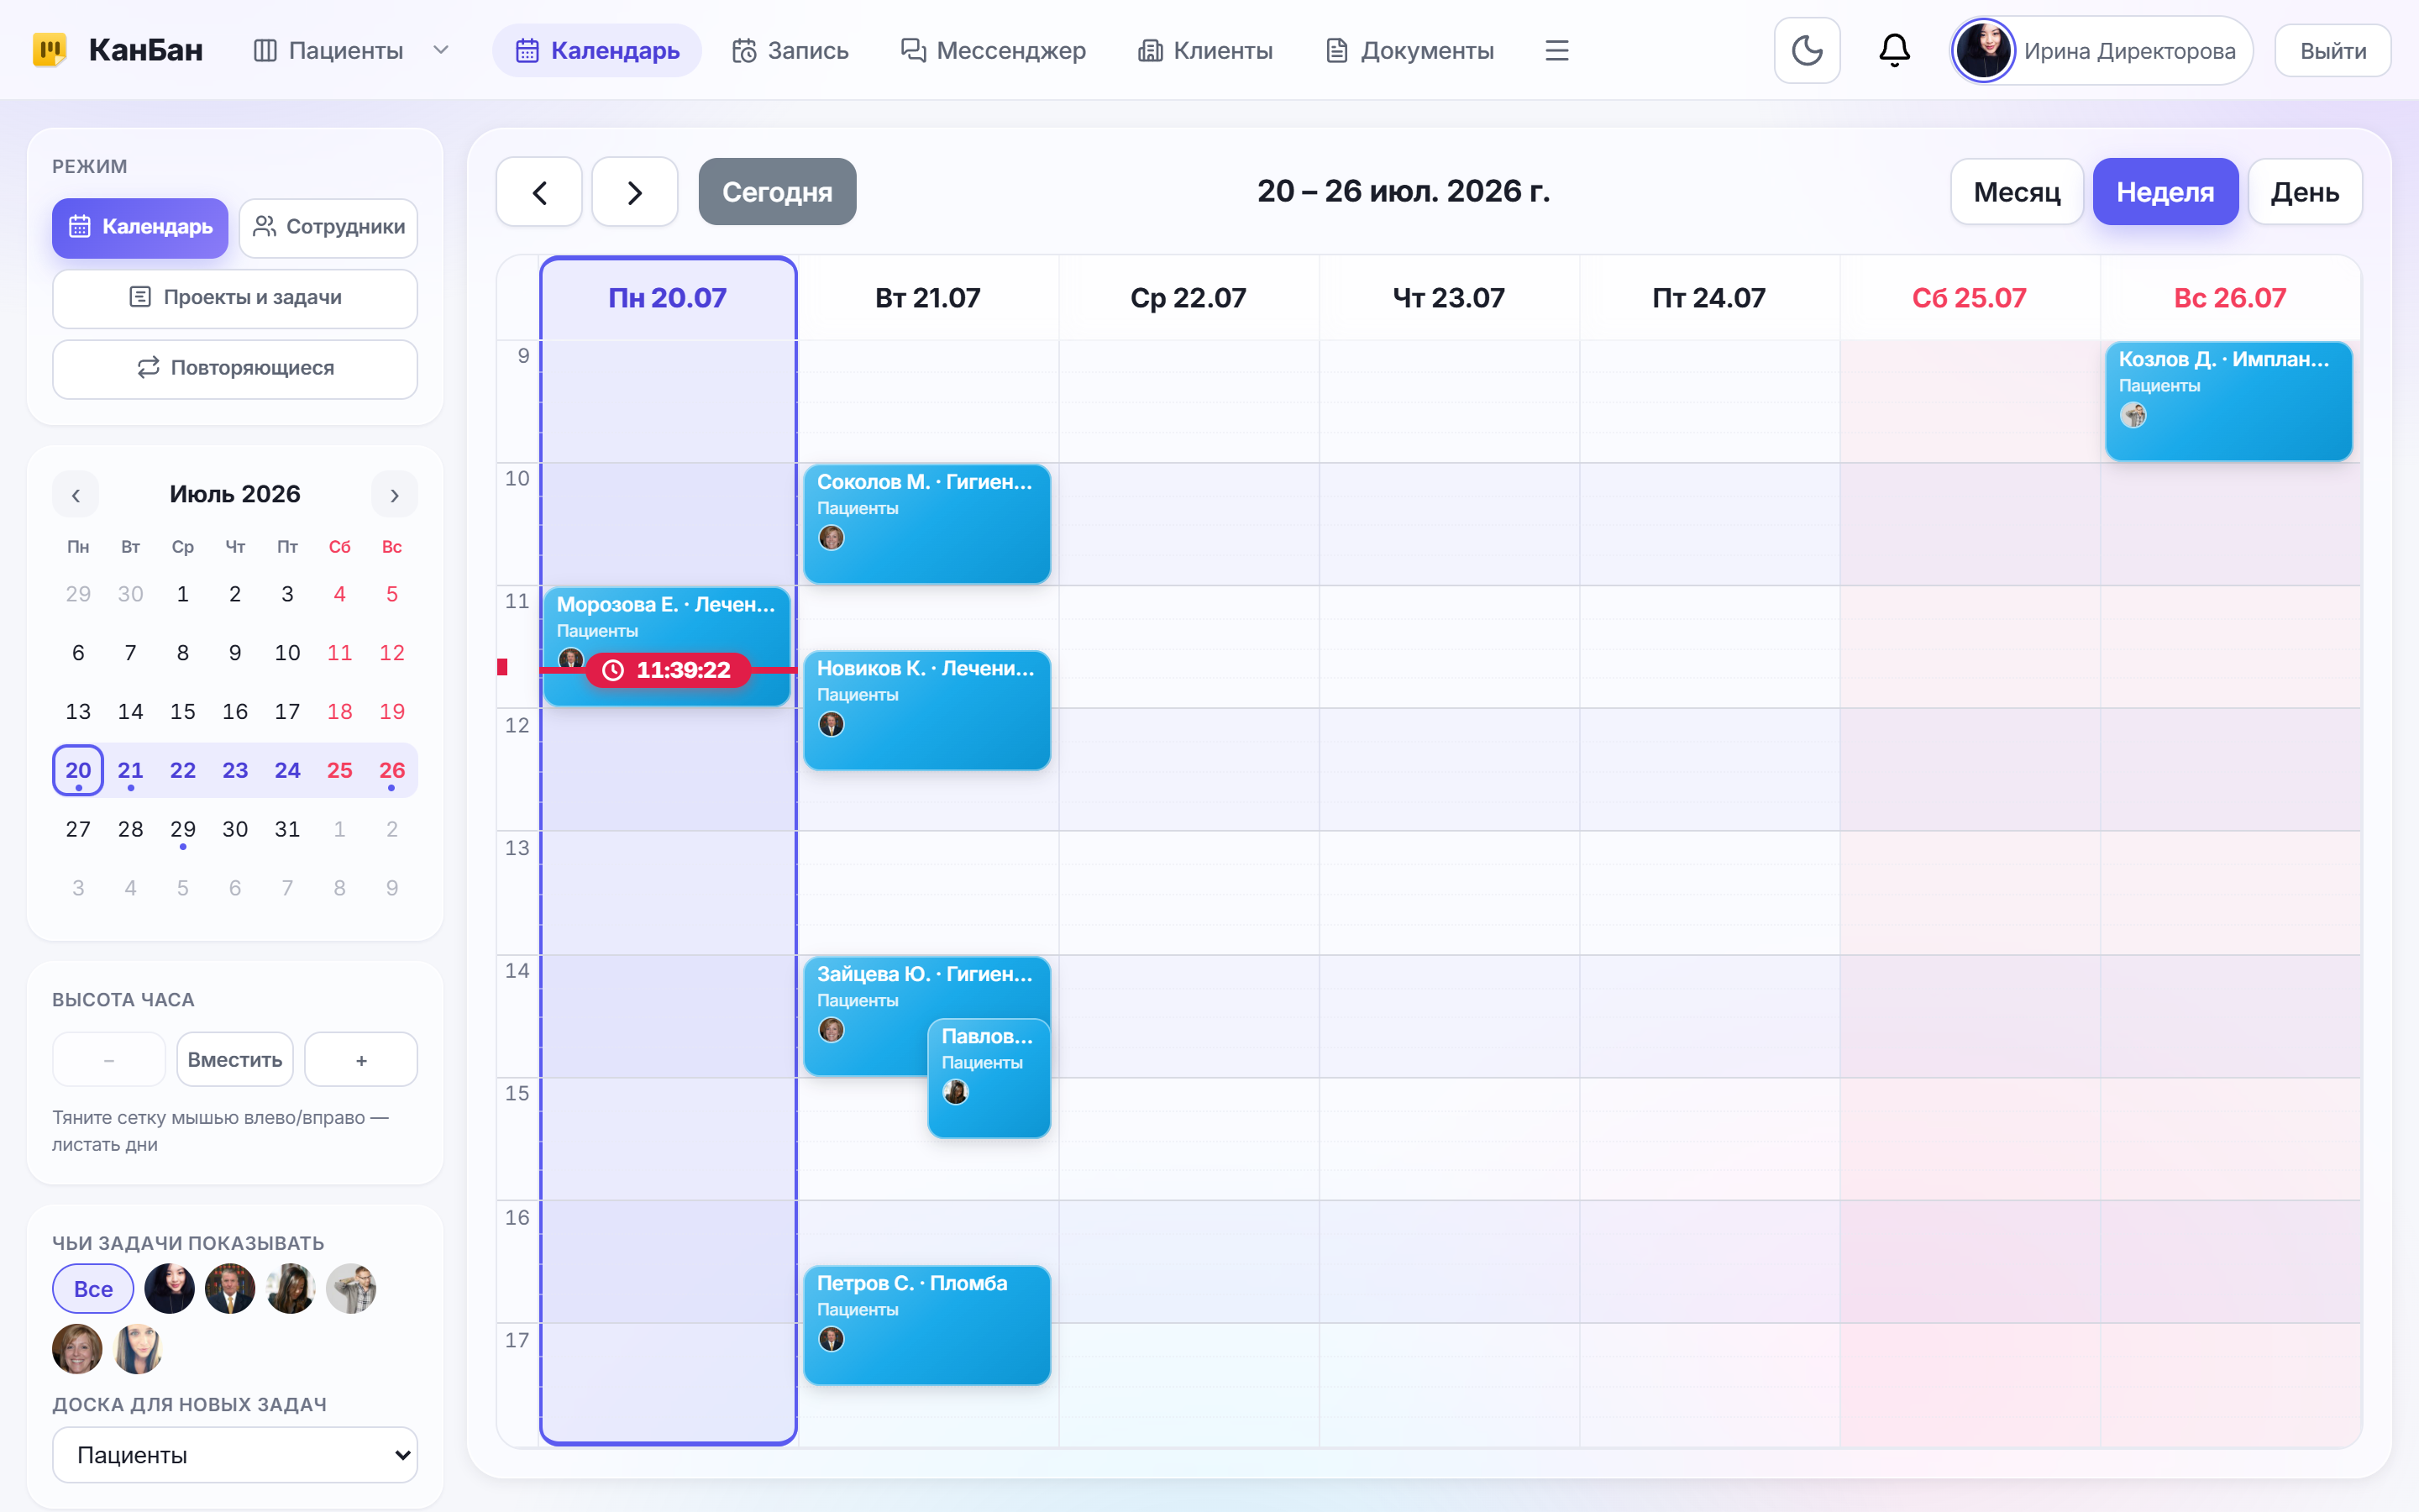Go to previous week with the left arrow

[x=540, y=192]
